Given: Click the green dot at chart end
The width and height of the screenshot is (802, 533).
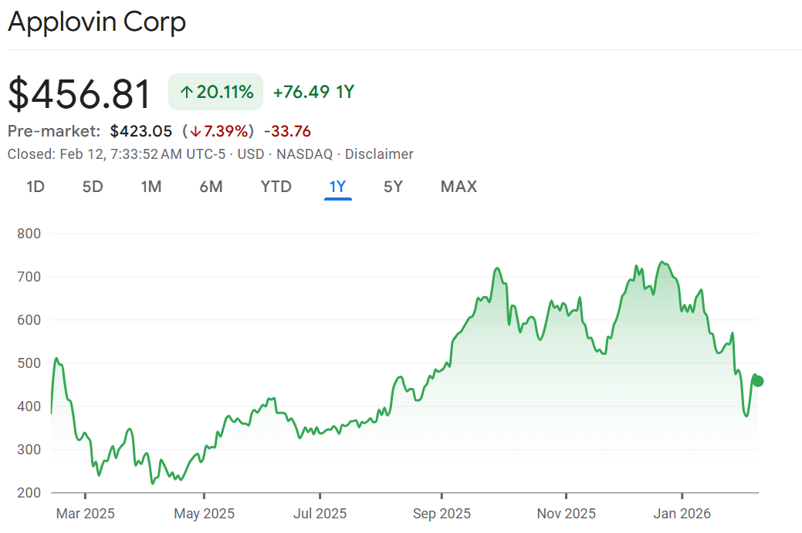Looking at the screenshot, I should [x=757, y=380].
